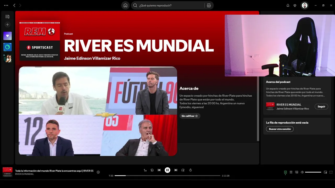Toggle the Now Playing view

[x=285, y=172]
